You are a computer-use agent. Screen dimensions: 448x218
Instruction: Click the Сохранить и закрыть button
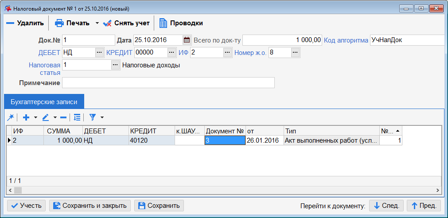pyautogui.click(x=90, y=206)
